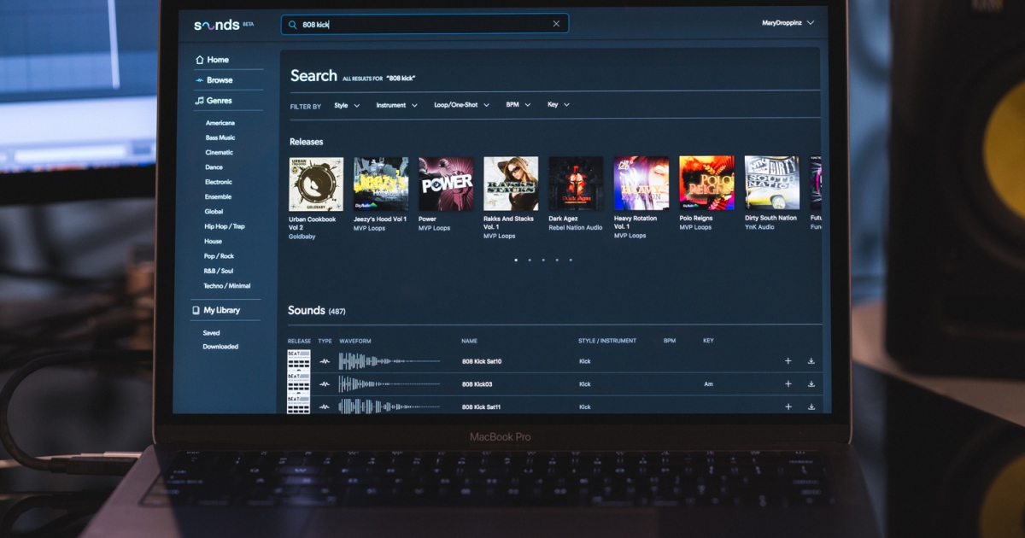Open the Loop/One-Shot filter dropdown
This screenshot has height=538, width=1025.
[461, 105]
